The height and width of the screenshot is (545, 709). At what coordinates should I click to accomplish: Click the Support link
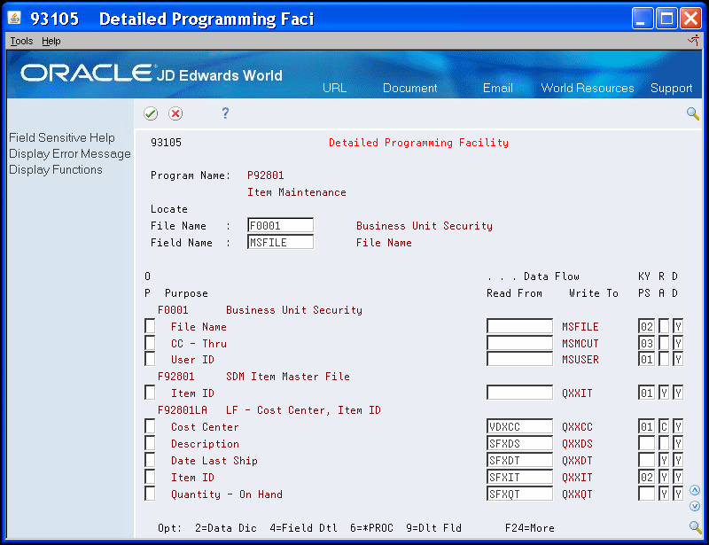671,88
